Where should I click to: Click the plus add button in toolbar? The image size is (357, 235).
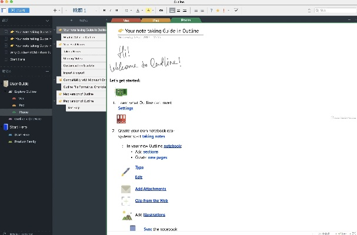(55, 11)
